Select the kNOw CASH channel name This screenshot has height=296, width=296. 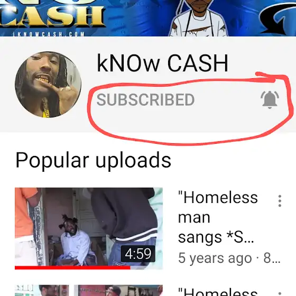click(x=163, y=63)
